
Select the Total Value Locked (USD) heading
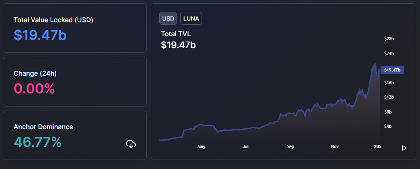click(x=53, y=20)
